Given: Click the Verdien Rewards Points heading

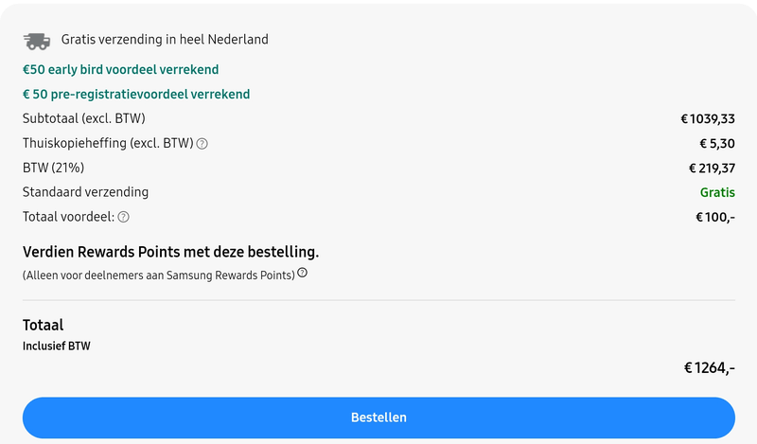Looking at the screenshot, I should click(170, 252).
